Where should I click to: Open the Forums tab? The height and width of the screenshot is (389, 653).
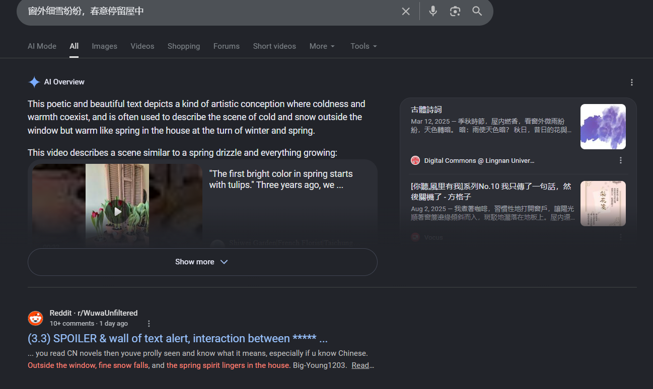227,46
